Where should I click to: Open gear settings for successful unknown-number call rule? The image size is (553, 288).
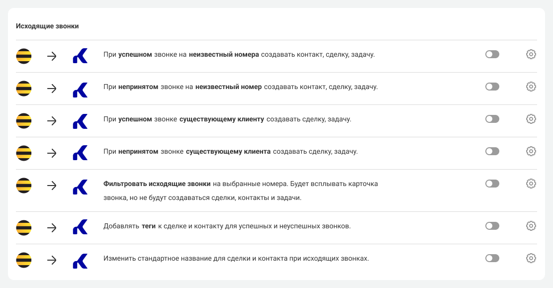(x=531, y=54)
